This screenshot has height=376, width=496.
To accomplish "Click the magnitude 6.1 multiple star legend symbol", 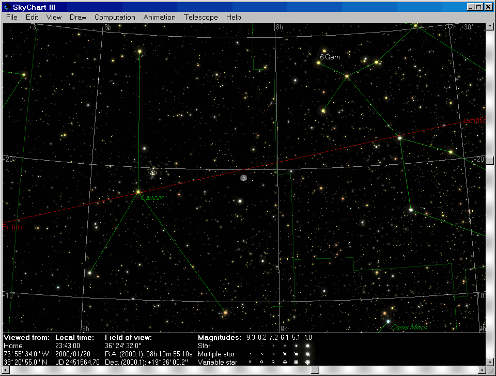I will [285, 354].
